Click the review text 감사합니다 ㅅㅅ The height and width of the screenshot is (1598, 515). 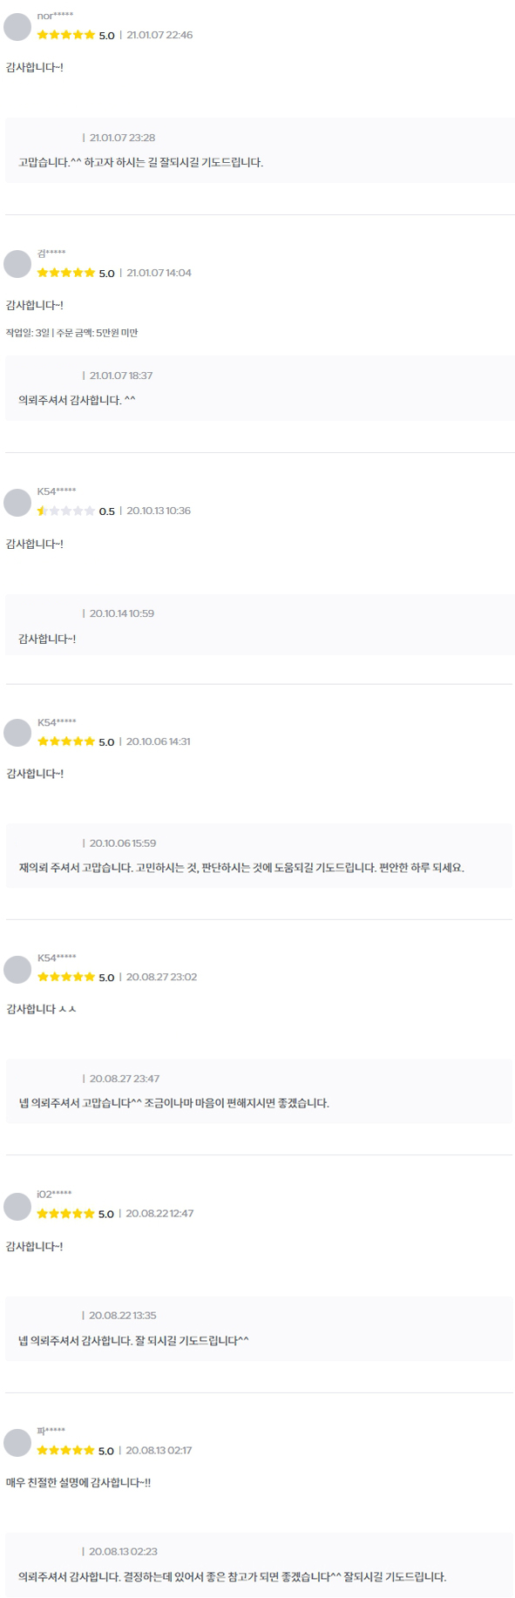coord(41,1009)
